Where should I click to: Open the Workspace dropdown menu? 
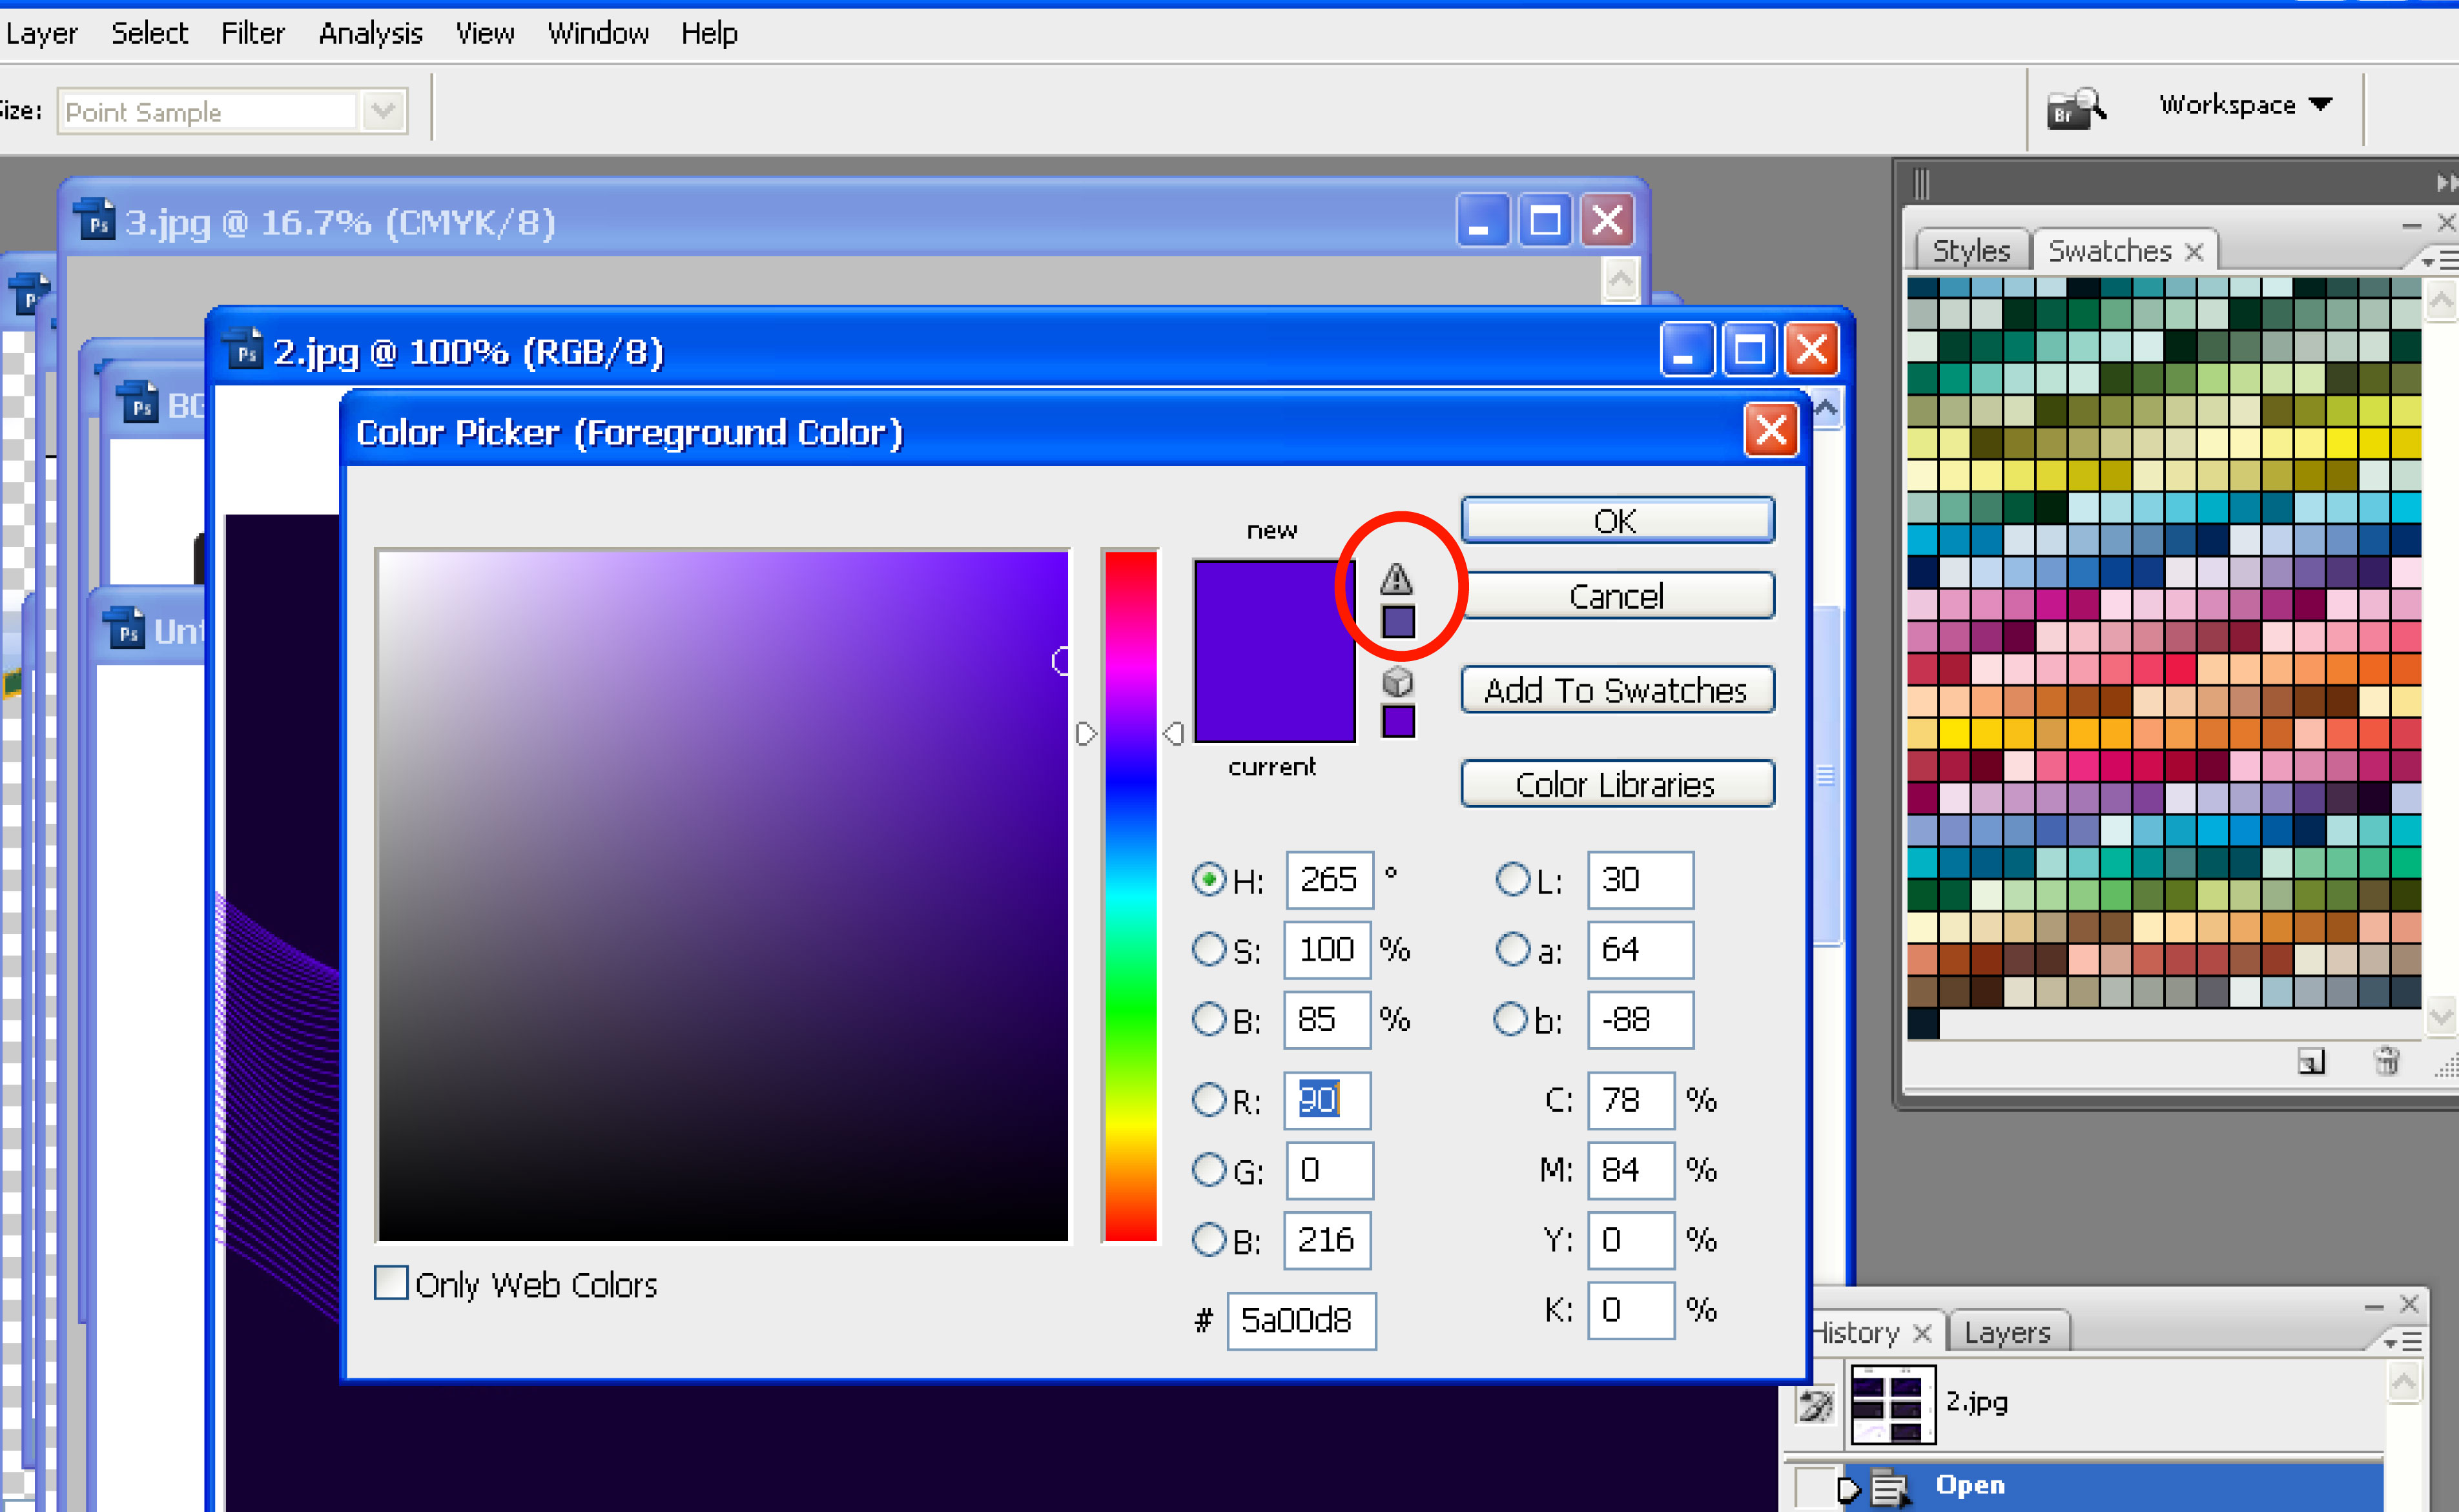2245,105
